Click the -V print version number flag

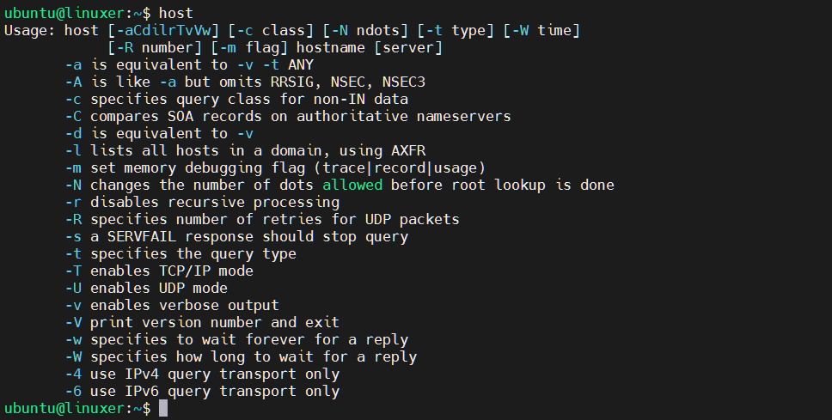(x=73, y=322)
